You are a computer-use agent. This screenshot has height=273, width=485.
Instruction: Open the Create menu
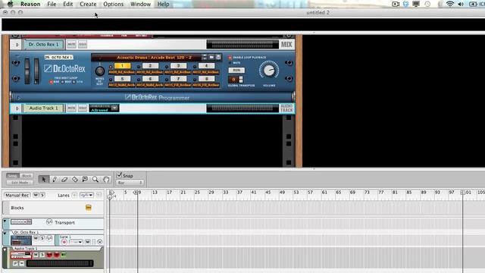click(88, 4)
